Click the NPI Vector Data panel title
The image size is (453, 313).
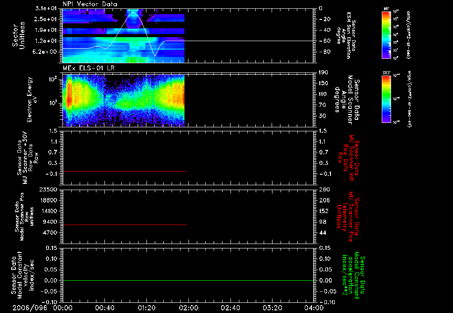coord(90,4)
